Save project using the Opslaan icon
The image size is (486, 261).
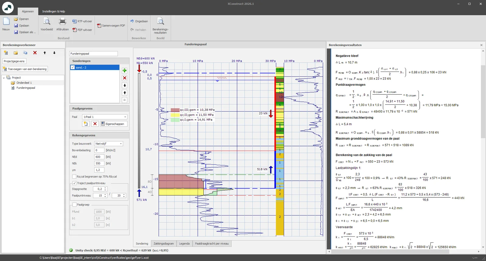pos(16,26)
